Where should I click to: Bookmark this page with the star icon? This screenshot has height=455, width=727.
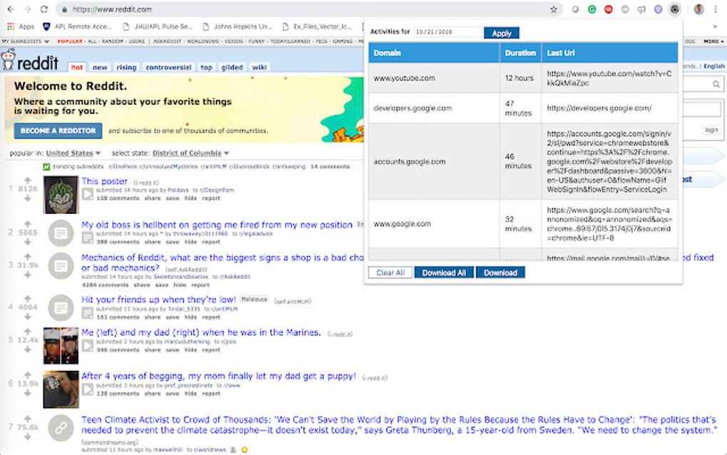click(554, 10)
